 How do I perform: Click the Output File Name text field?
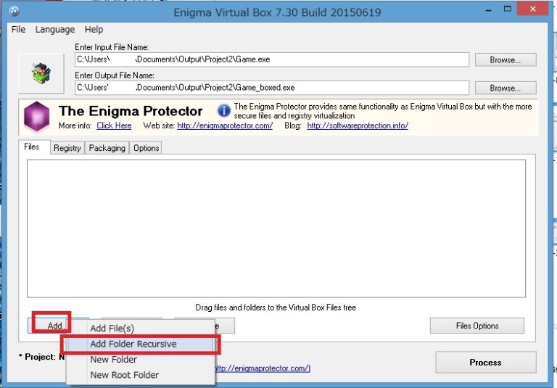[272, 88]
